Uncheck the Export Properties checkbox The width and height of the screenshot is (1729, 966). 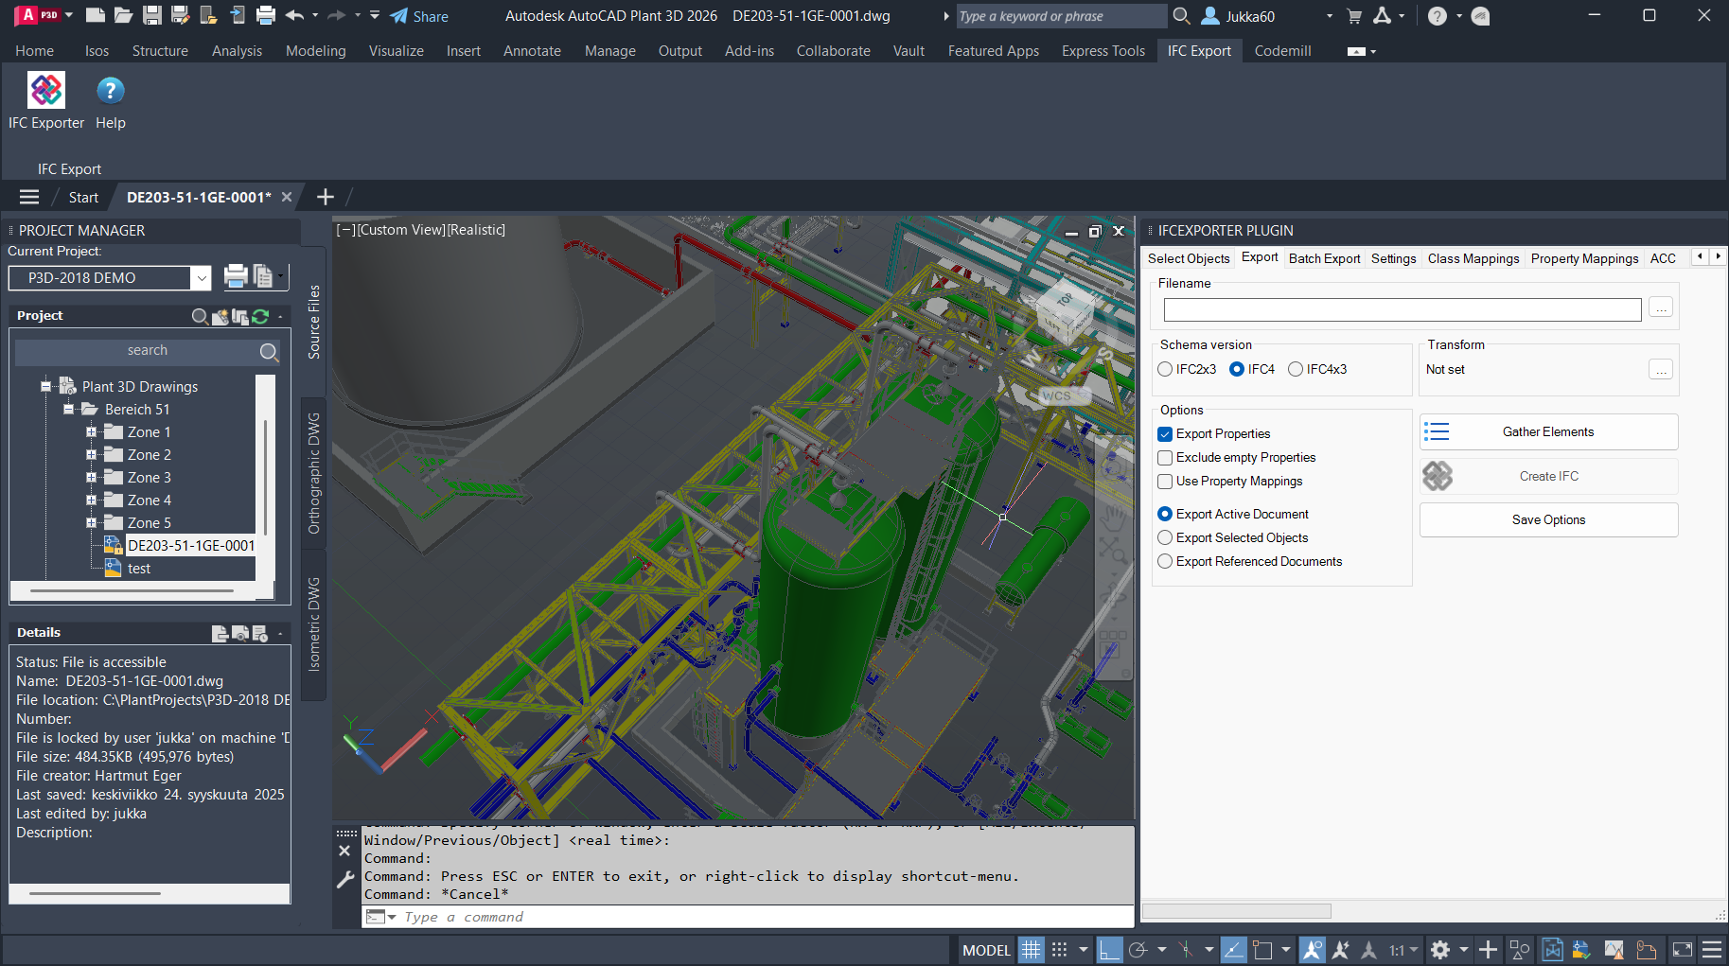1165,434
